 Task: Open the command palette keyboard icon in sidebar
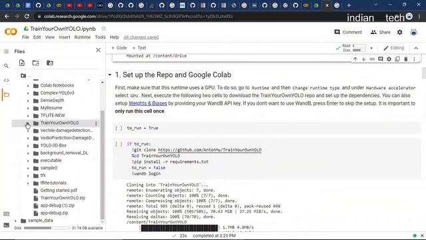6,214
